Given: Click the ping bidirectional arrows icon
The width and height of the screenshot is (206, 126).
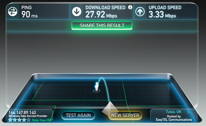Looking at the screenshot, I should [x=12, y=12].
